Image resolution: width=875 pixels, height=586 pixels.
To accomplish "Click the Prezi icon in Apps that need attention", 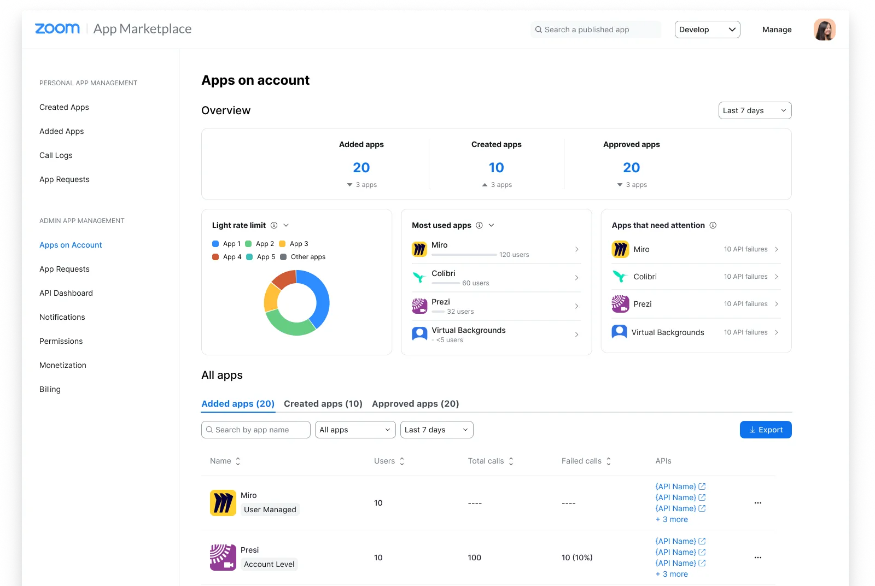I will click(x=620, y=304).
